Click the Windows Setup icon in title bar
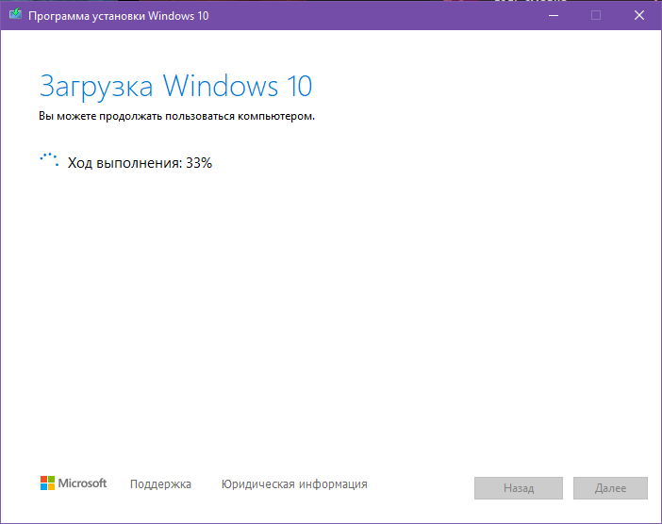Viewport: 662px width, 524px height. pyautogui.click(x=16, y=15)
